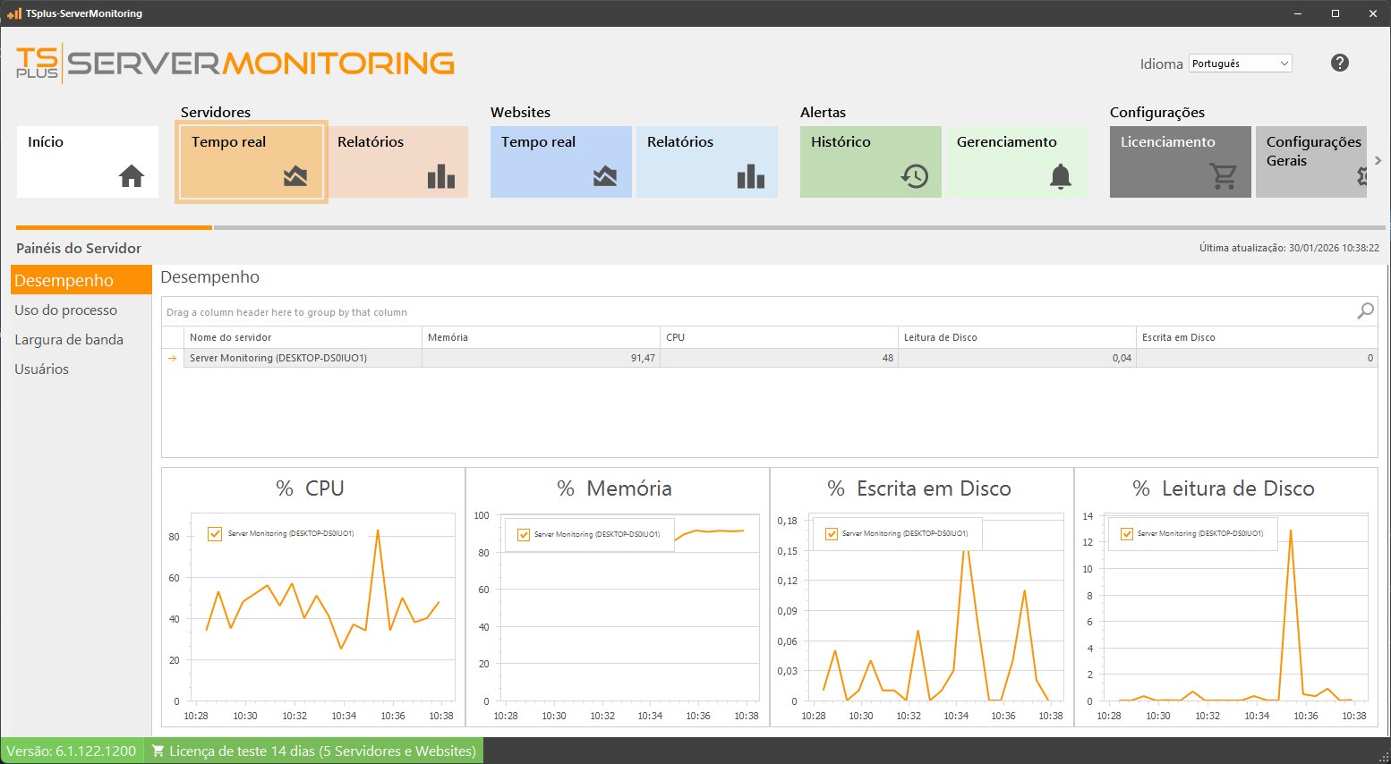
Task: Open the Servidores Relatórios bar chart icon
Action: tap(441, 176)
